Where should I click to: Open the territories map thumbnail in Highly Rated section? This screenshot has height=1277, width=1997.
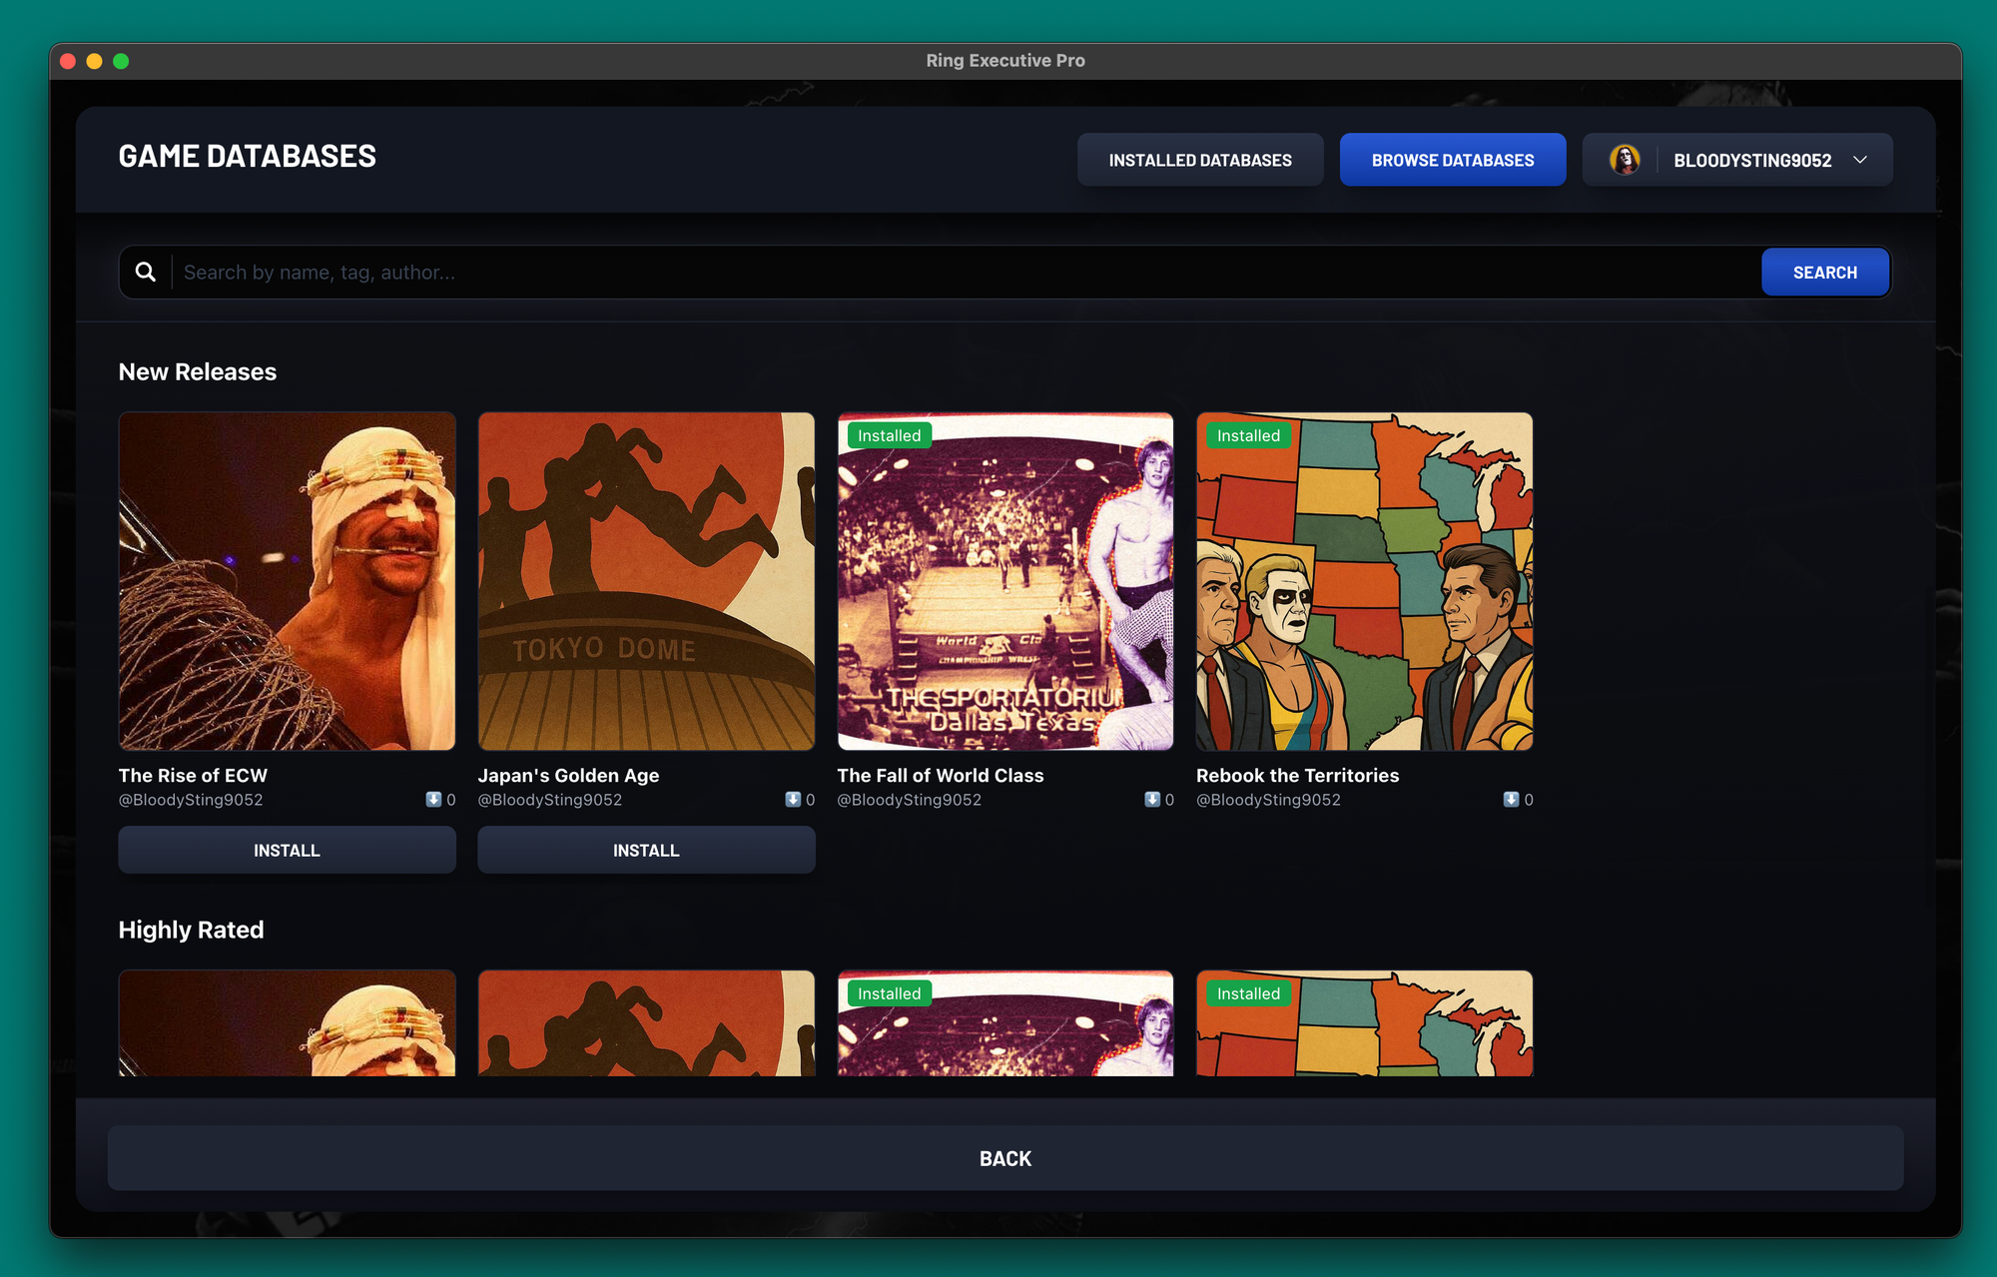1365,1023
